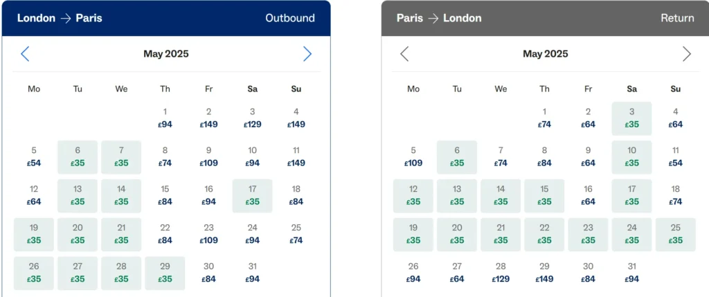Choose outbound May 6 at £35
Screen dimensions: 709x297
click(78, 157)
